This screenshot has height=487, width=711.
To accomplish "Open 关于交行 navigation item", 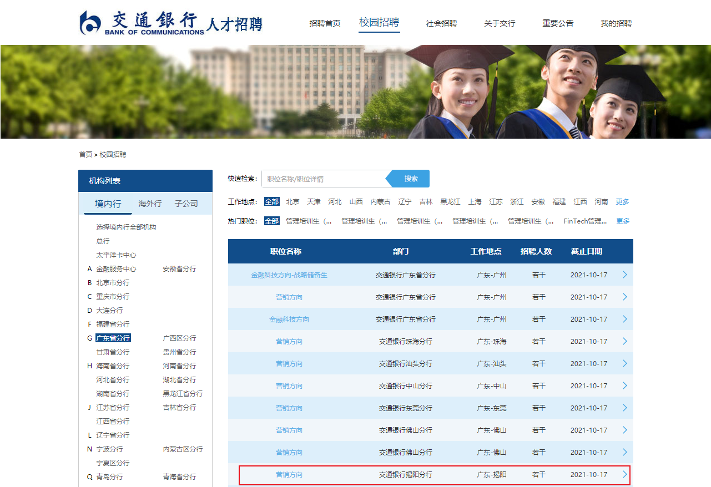I will coord(500,23).
